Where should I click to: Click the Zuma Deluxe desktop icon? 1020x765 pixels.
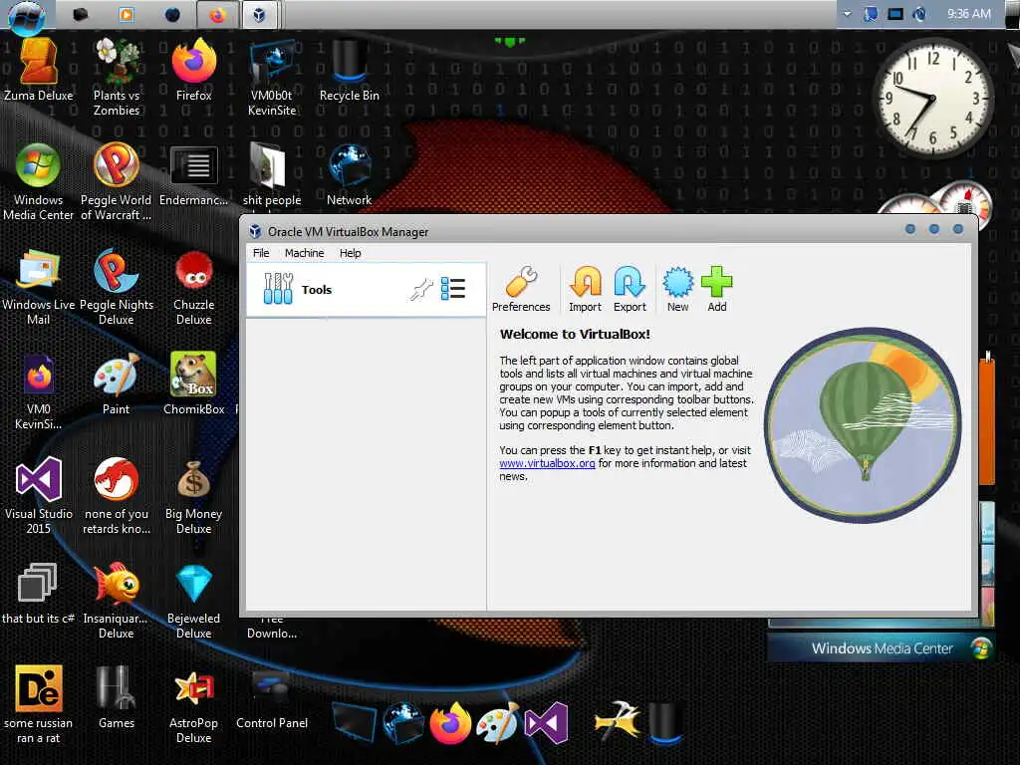tap(39, 71)
